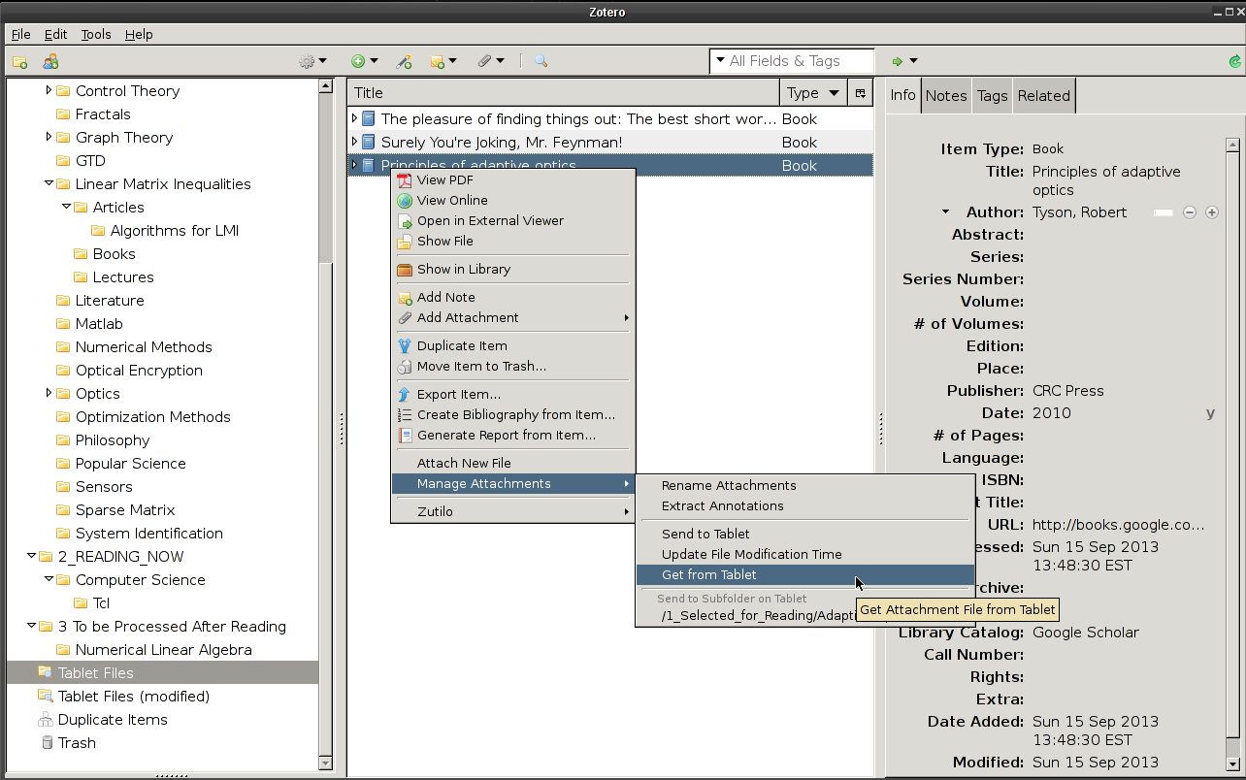Remove creator with the minus button
This screenshot has height=780, width=1246.
1190,212
